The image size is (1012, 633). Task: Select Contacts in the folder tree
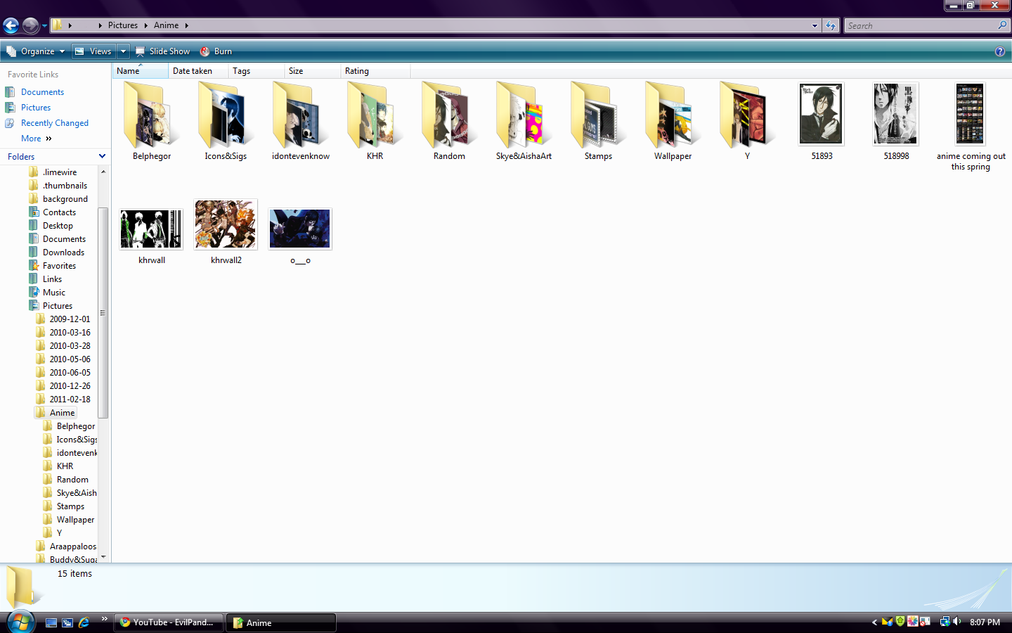tap(59, 212)
